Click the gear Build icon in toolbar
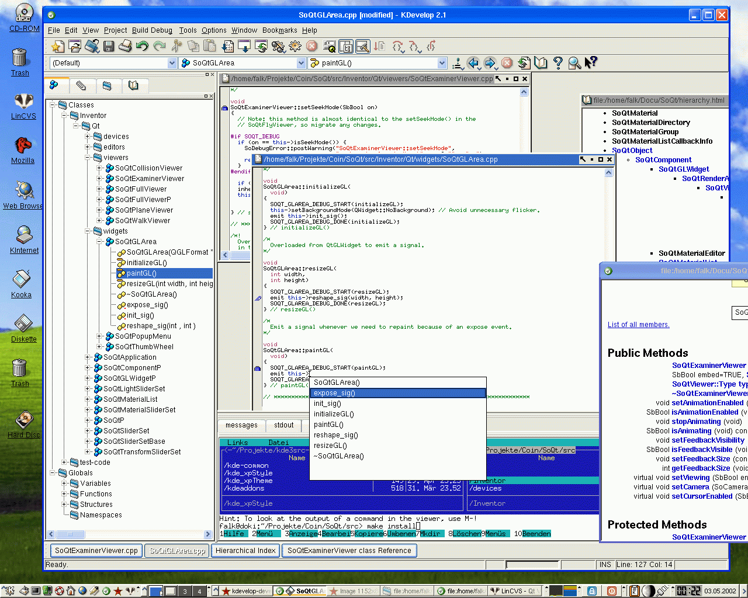 pos(295,46)
